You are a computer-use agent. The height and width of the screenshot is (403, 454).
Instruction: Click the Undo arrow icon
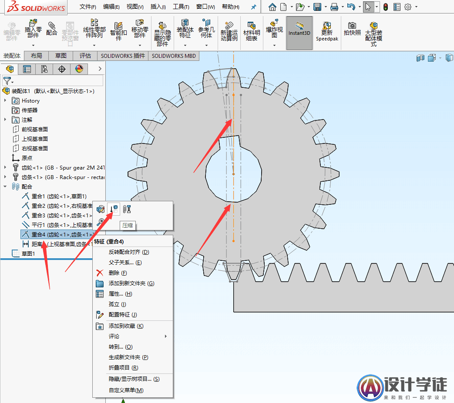[x=351, y=7]
